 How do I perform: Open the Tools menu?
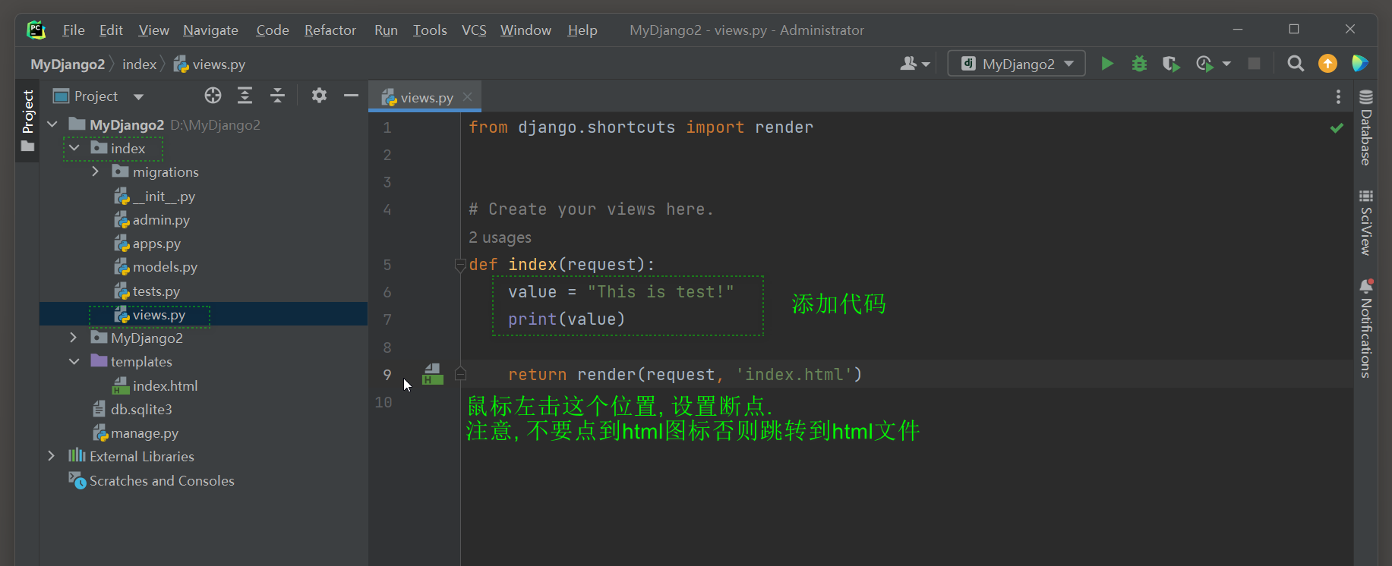click(430, 30)
